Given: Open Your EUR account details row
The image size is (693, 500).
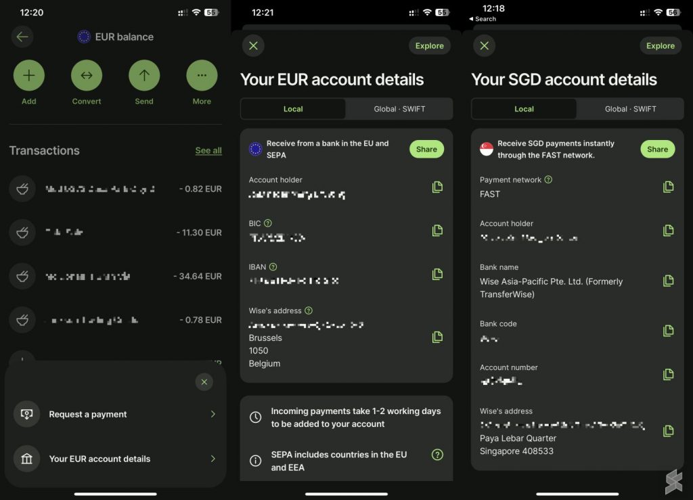Looking at the screenshot, I should pyautogui.click(x=115, y=459).
